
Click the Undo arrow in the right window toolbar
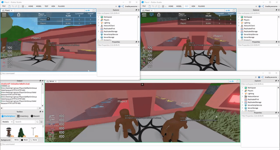[153, 6]
